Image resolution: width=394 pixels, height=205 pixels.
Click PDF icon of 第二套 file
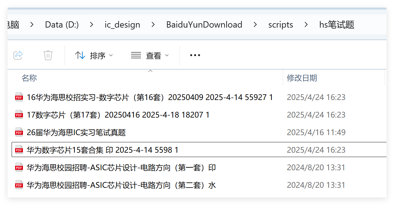coord(19,185)
